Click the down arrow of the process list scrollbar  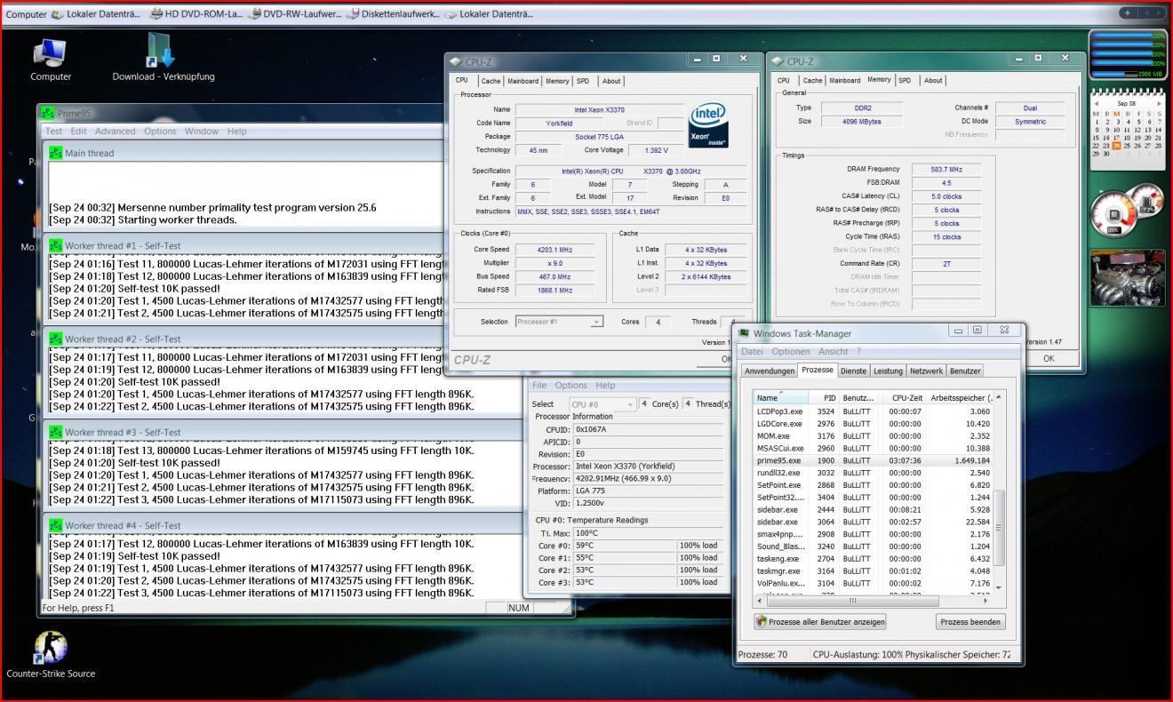coord(999,587)
